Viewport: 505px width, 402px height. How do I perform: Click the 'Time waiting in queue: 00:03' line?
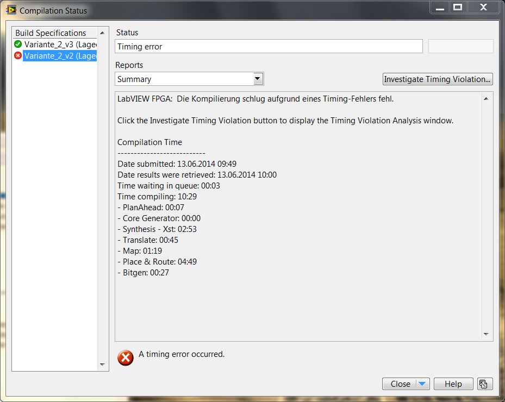click(x=169, y=186)
